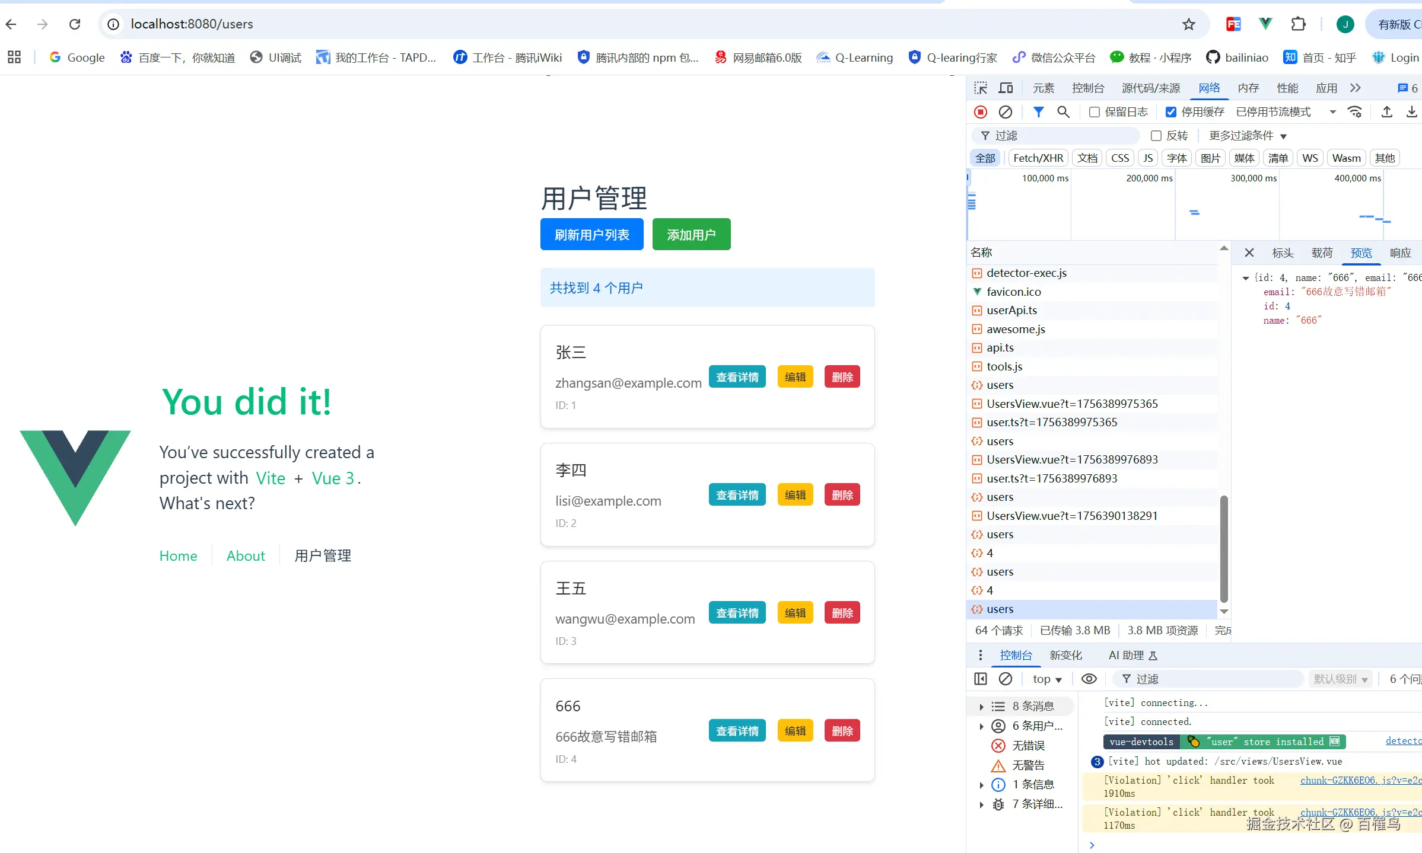This screenshot has width=1422, height=853.
Task: Click delete button for 张三
Action: coord(842,377)
